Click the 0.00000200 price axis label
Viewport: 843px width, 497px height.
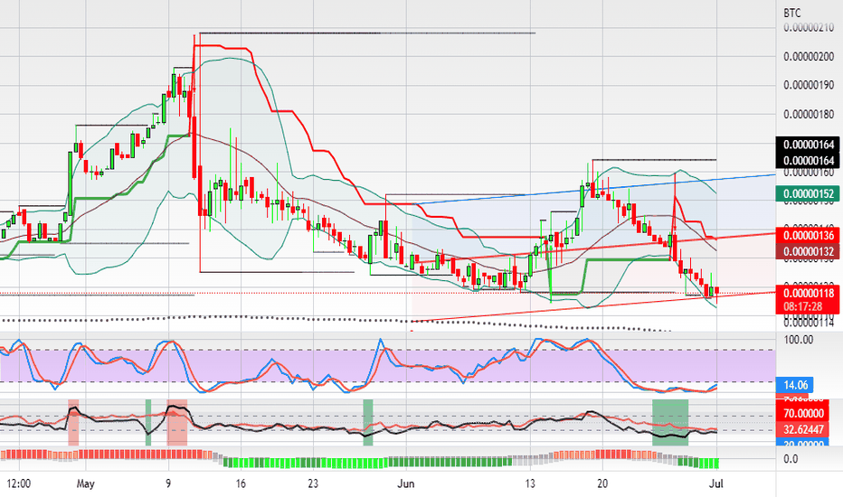tap(809, 56)
